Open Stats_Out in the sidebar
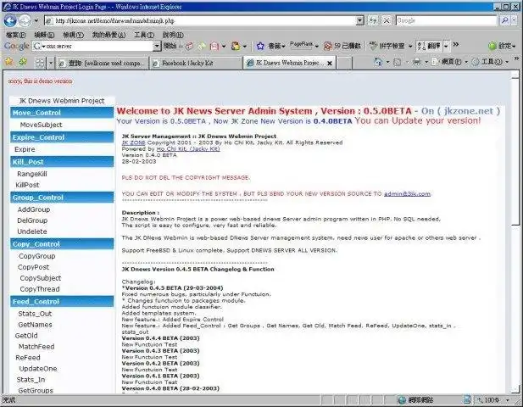Viewport: 523px width, 407px height. click(x=35, y=314)
